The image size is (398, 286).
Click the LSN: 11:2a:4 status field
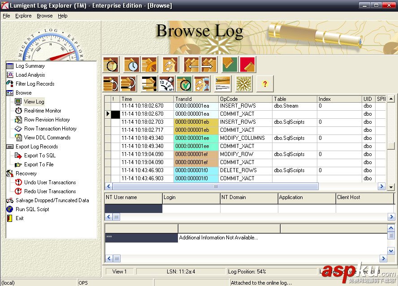(181, 272)
